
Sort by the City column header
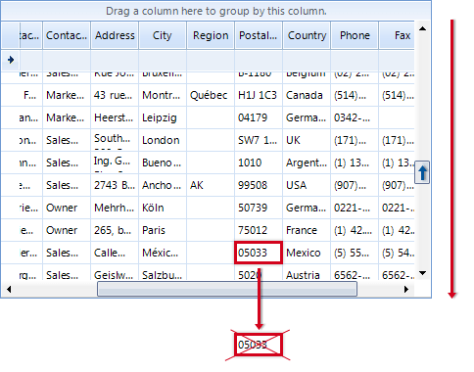(x=163, y=35)
